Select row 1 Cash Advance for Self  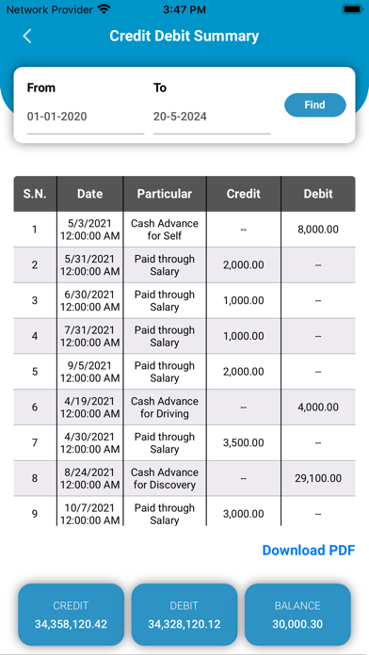click(x=184, y=230)
